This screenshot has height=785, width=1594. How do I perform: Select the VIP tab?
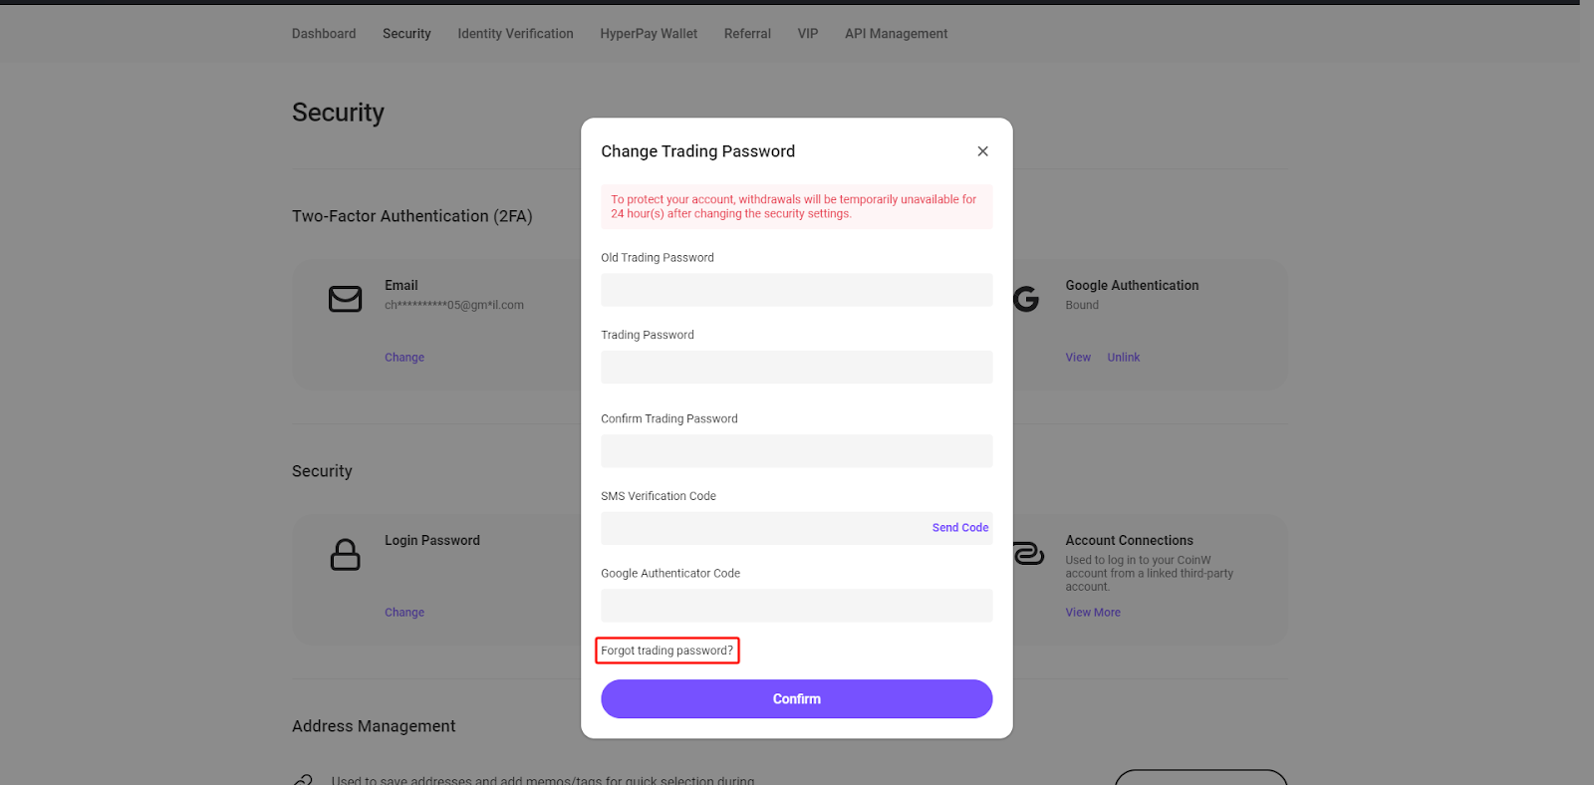click(807, 33)
